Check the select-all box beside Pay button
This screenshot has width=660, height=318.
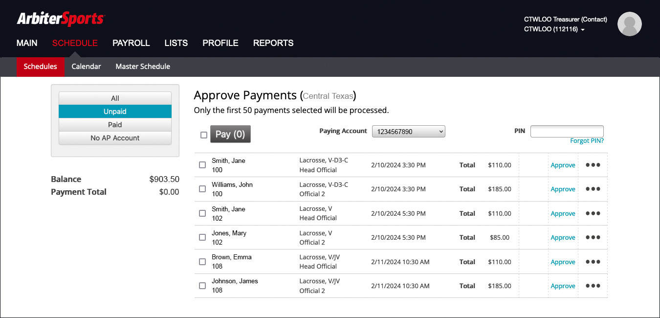pos(204,135)
